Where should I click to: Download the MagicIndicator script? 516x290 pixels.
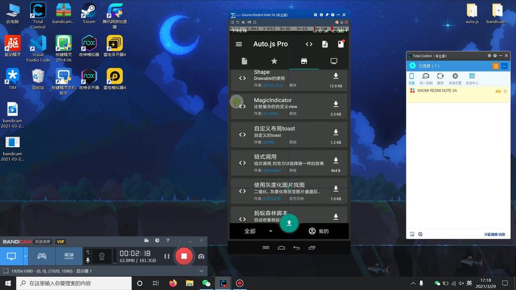click(335, 104)
